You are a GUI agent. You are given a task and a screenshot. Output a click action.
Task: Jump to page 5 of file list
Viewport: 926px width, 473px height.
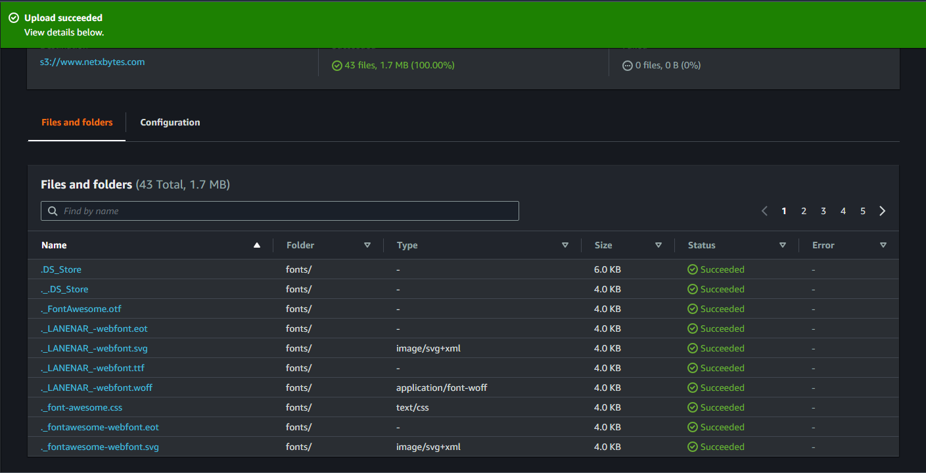(862, 211)
